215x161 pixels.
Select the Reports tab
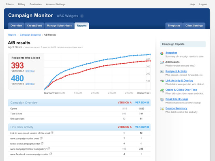tap(82, 26)
